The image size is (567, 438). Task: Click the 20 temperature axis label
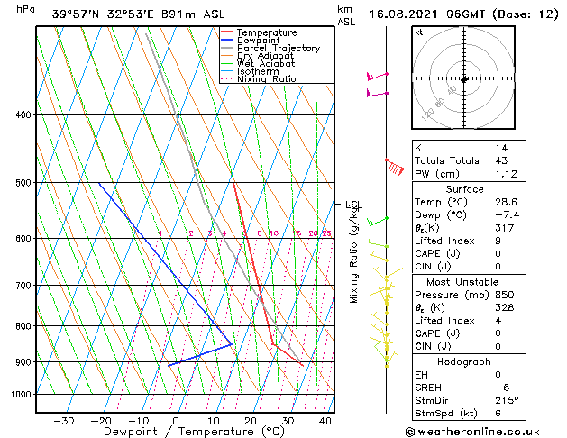(x=251, y=421)
